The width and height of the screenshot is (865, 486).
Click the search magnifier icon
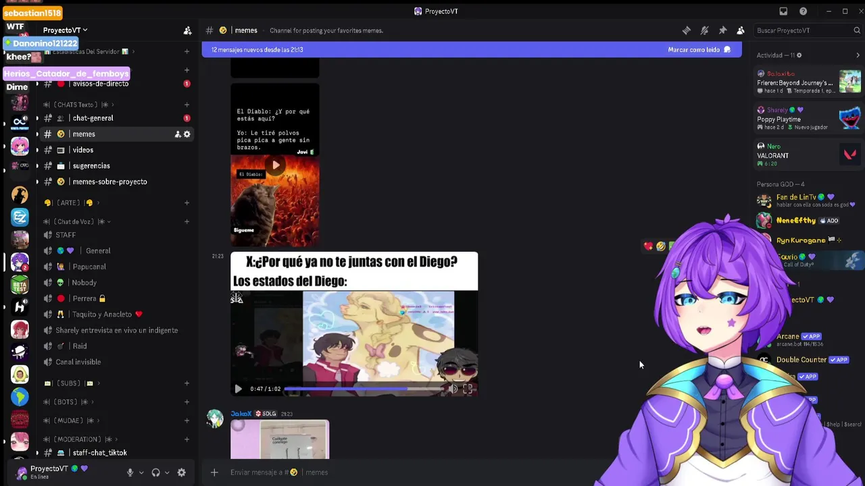pyautogui.click(x=857, y=30)
